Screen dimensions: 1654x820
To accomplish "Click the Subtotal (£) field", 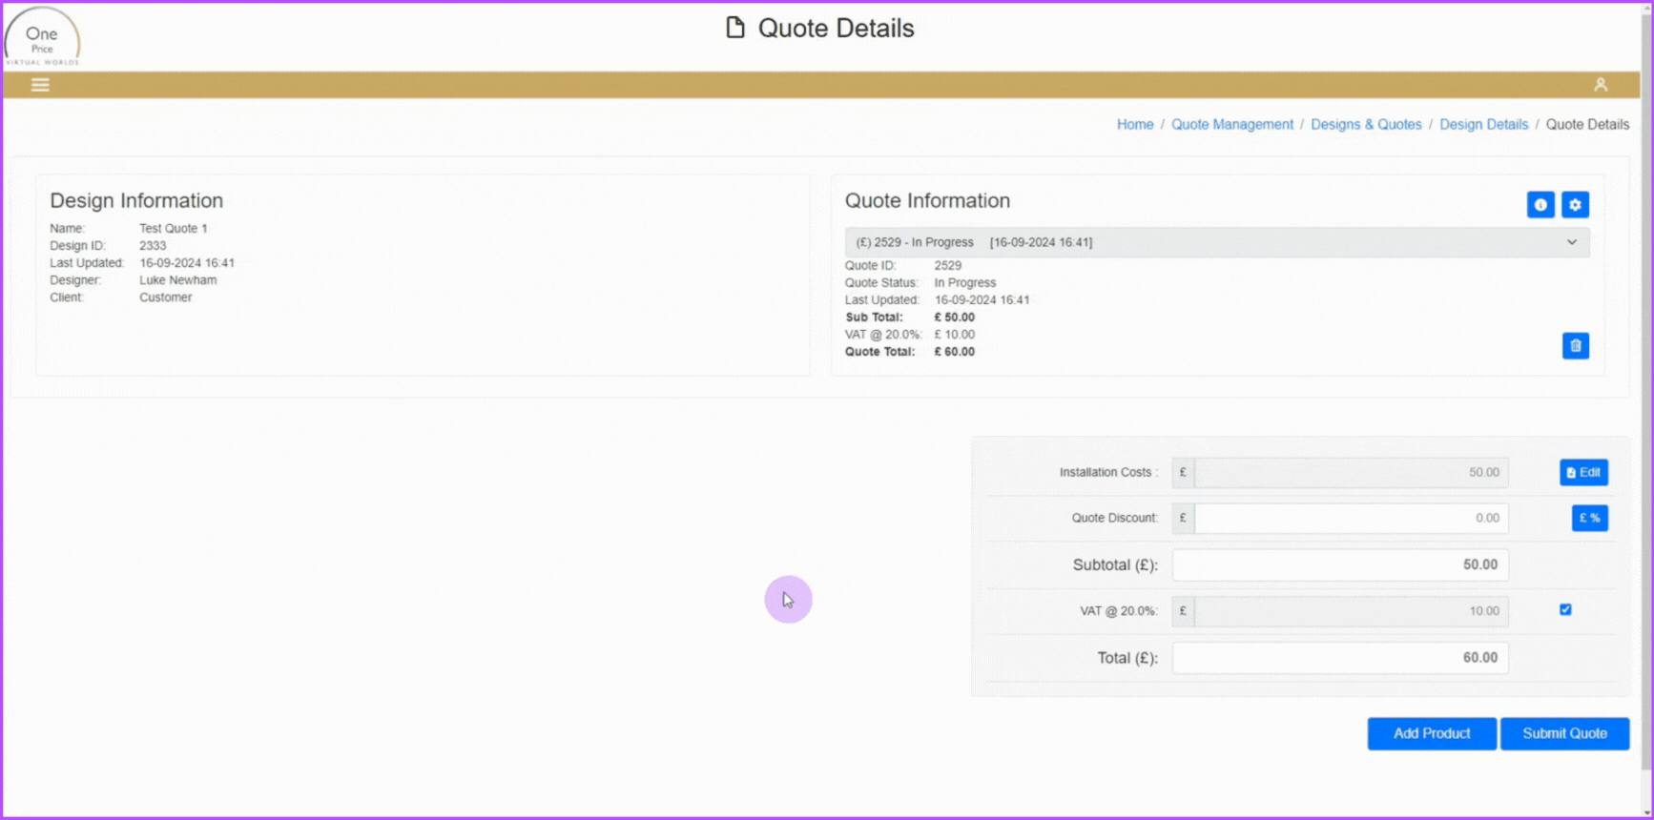I will [1340, 564].
